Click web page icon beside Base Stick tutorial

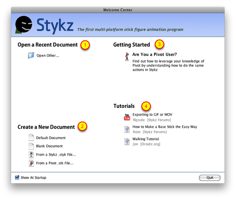pos(127,130)
